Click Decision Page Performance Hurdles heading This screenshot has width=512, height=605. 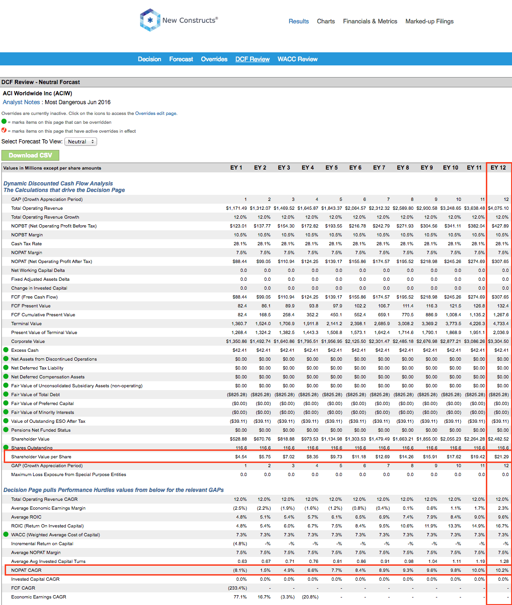point(113,490)
